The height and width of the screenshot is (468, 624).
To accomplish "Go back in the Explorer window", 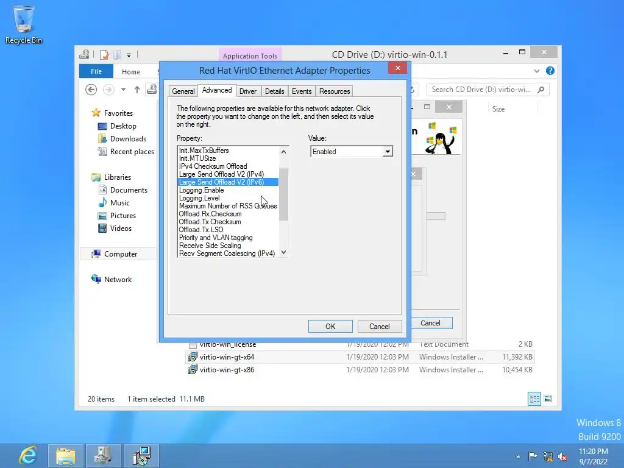I will click(91, 90).
